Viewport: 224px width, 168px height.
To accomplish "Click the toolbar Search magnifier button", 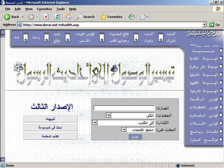I will pos(85,17).
